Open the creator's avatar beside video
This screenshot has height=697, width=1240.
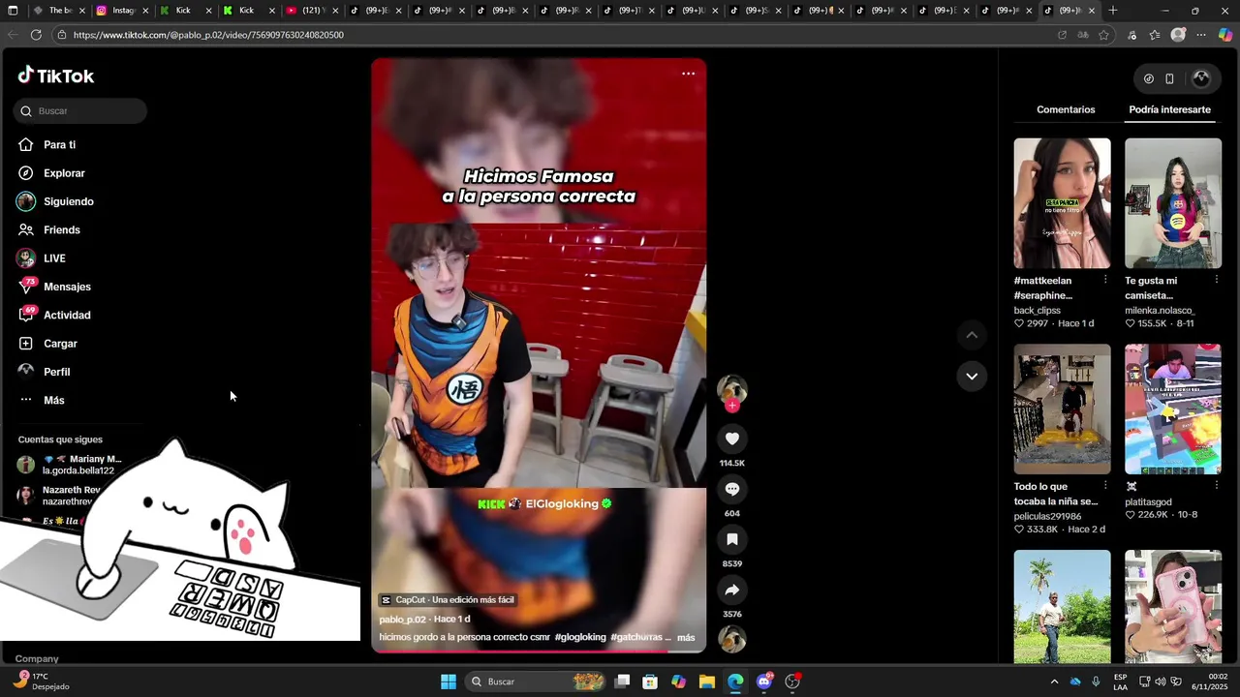732,389
